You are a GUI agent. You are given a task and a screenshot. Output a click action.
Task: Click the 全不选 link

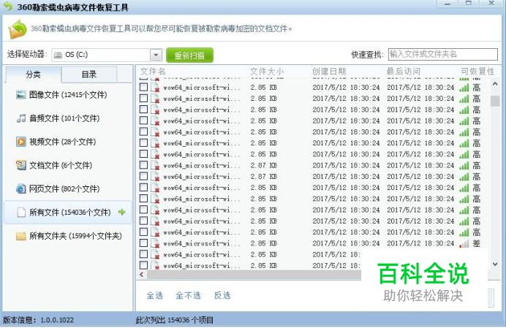tap(188, 295)
